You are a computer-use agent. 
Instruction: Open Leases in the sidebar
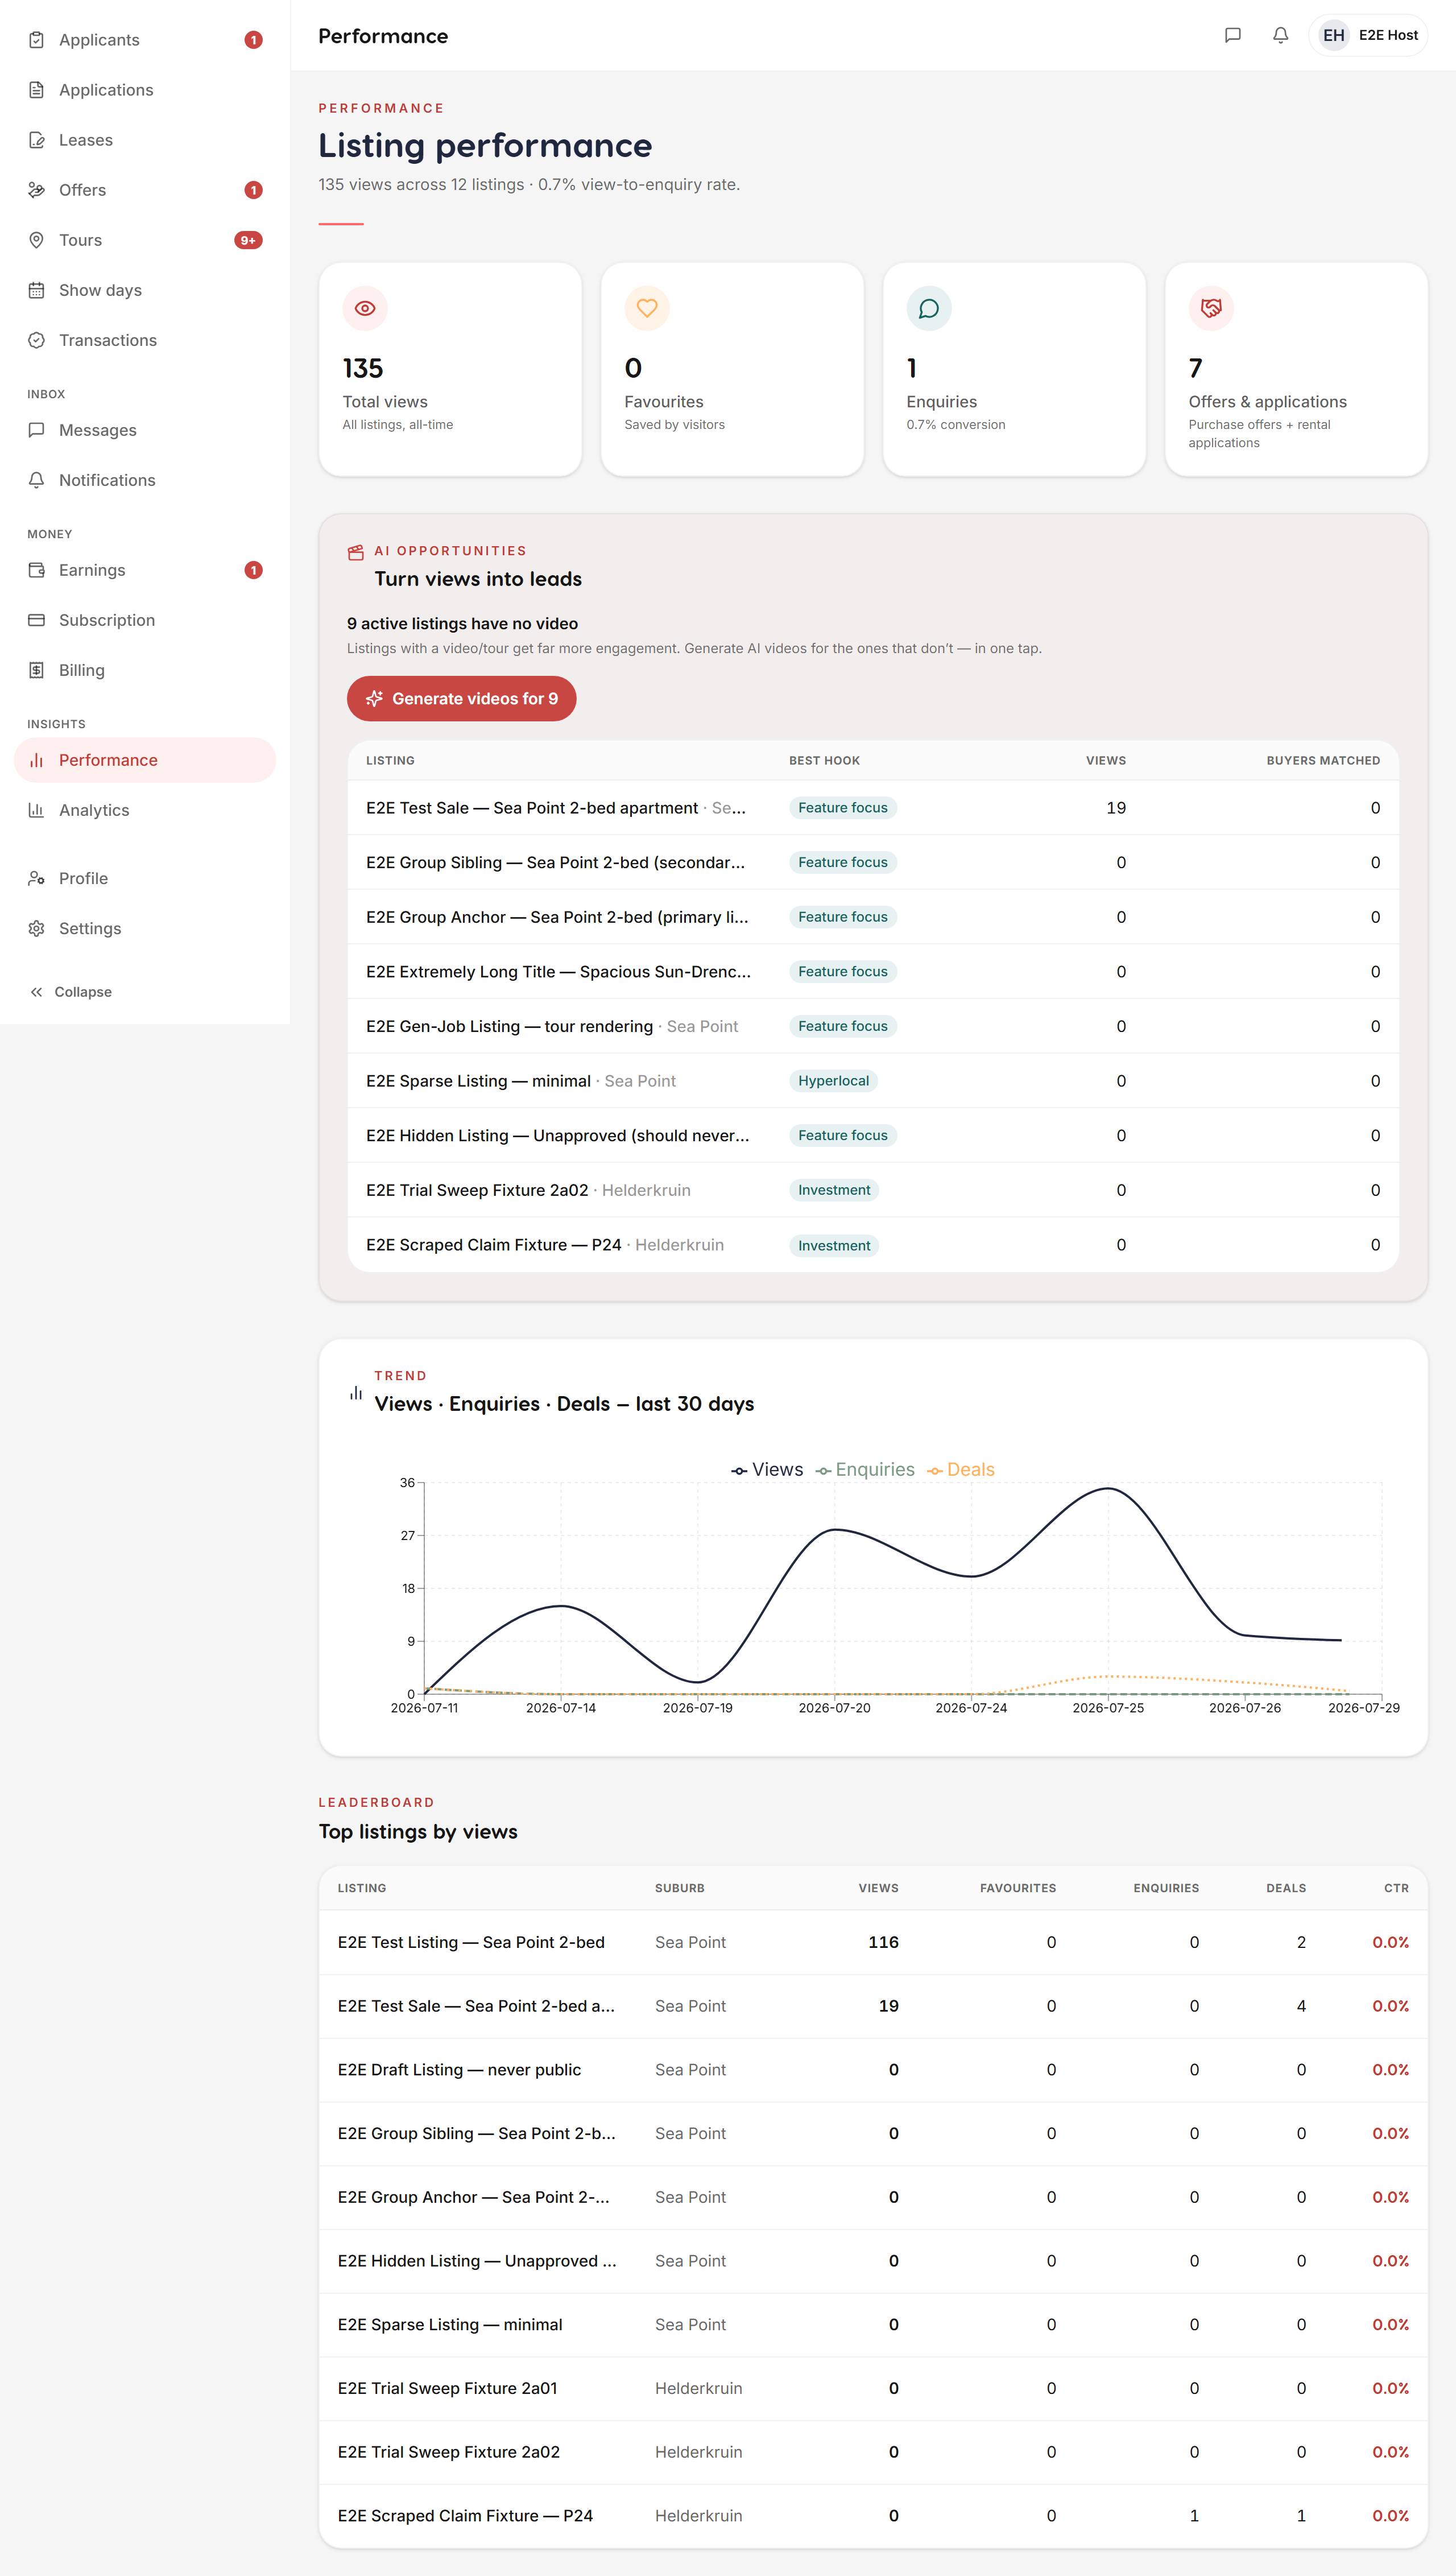pyautogui.click(x=145, y=140)
